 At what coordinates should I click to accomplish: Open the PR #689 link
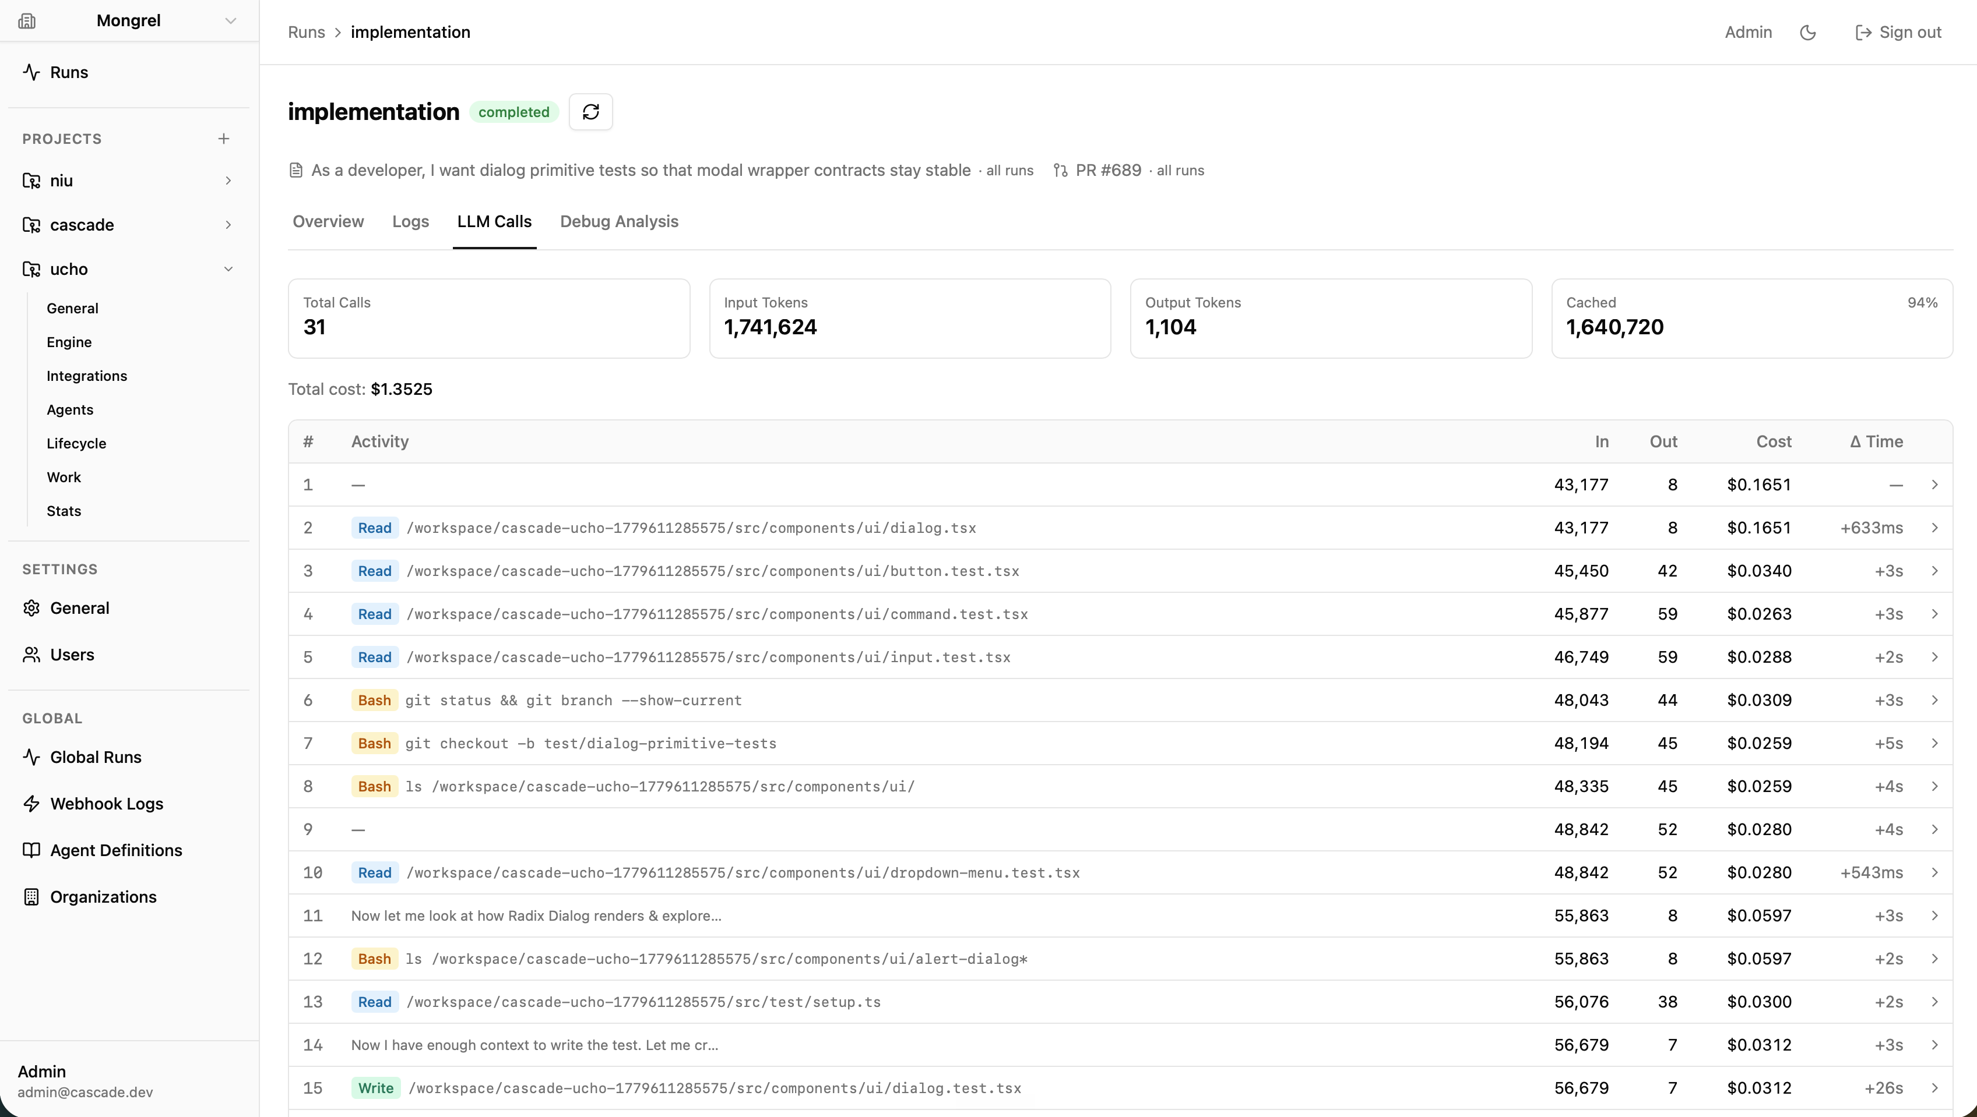1108,170
